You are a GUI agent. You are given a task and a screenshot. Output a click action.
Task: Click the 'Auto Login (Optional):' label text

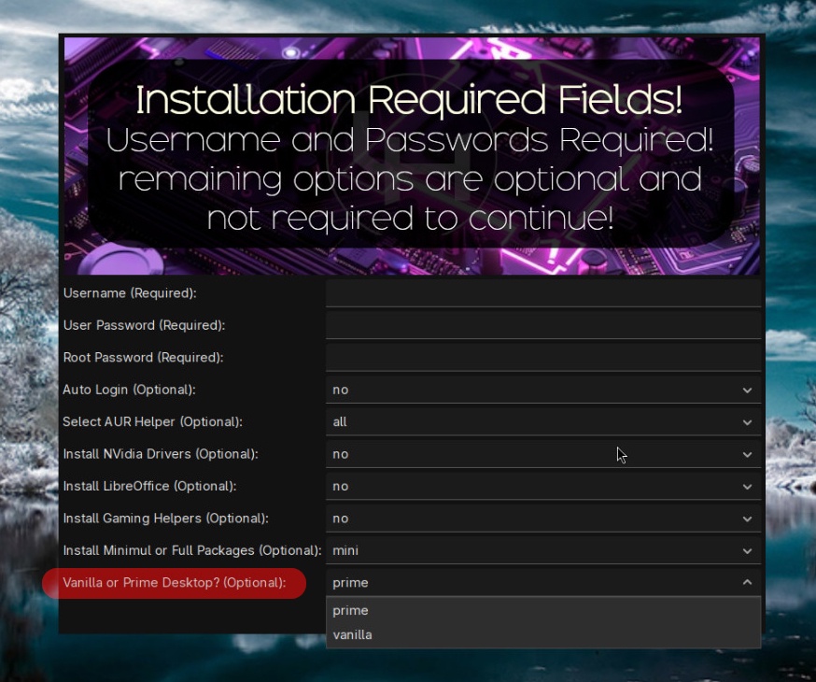pos(129,390)
